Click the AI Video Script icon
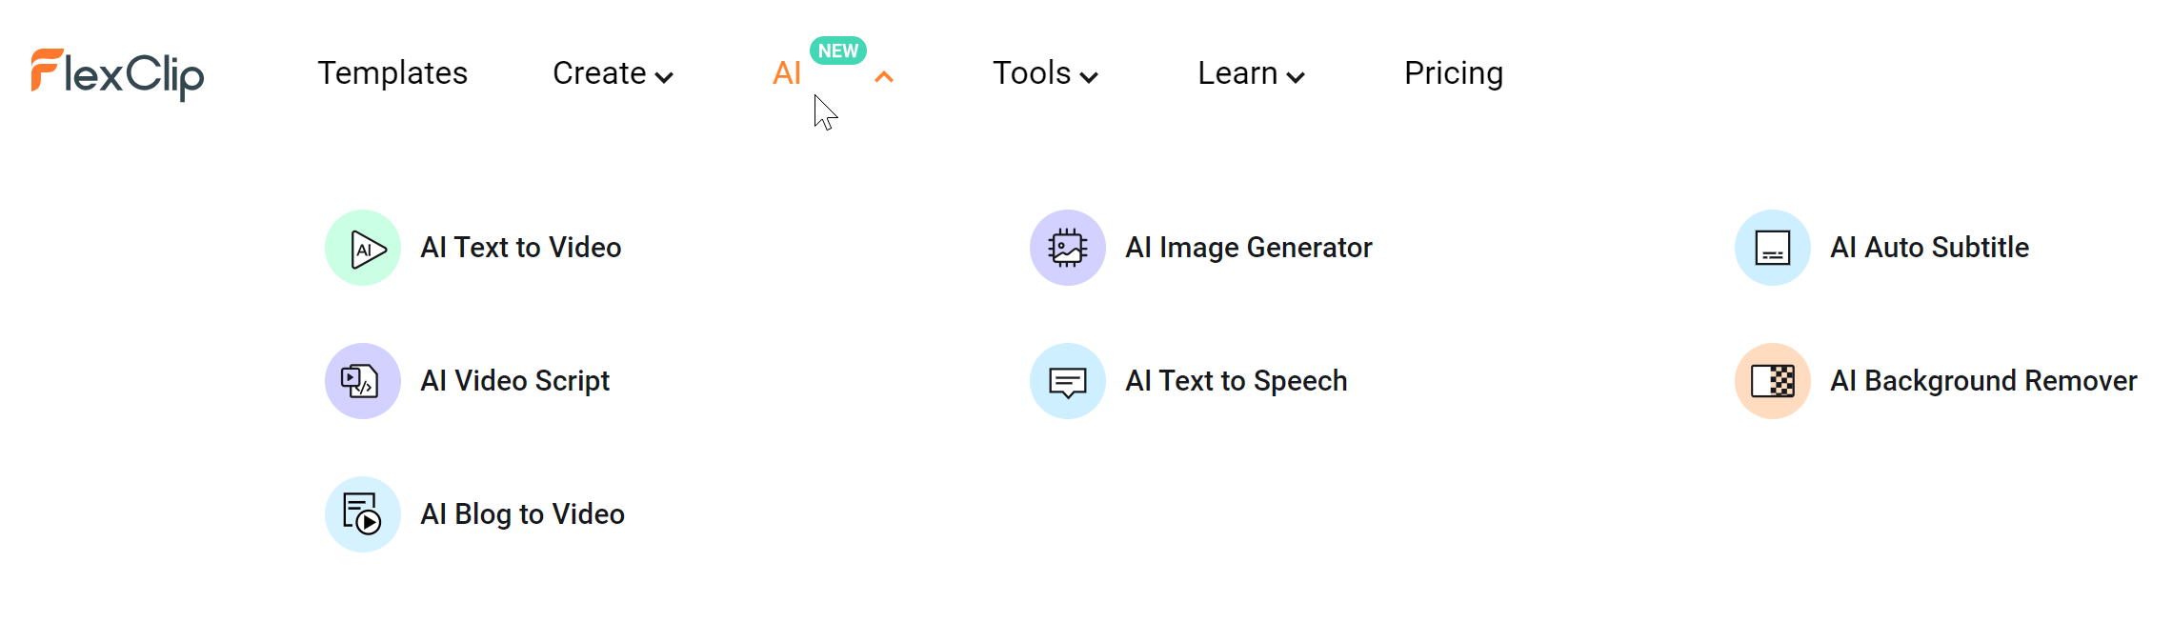The image size is (2172, 643). 363,381
